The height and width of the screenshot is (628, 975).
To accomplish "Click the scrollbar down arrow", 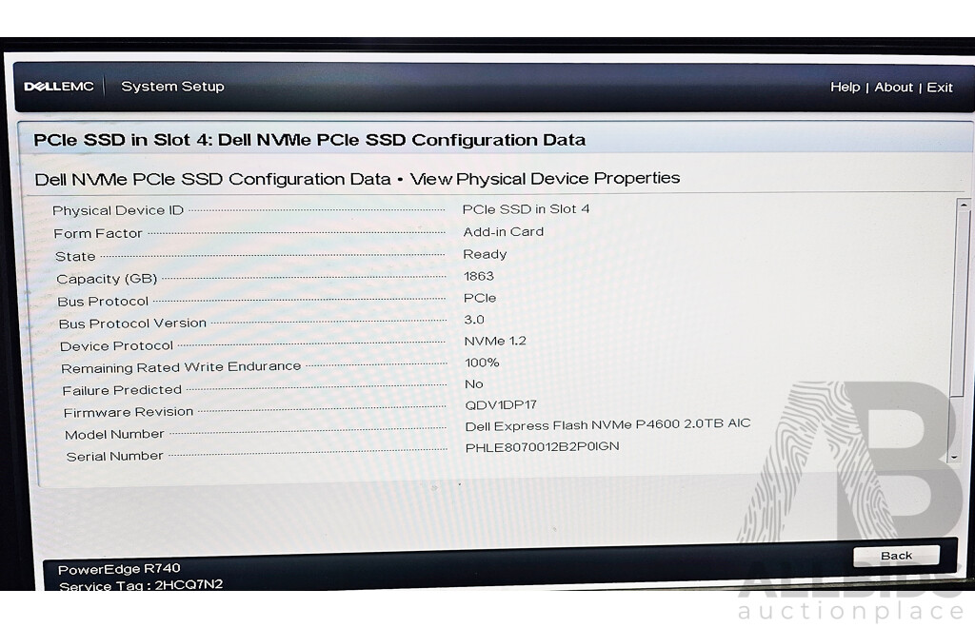I will (955, 457).
